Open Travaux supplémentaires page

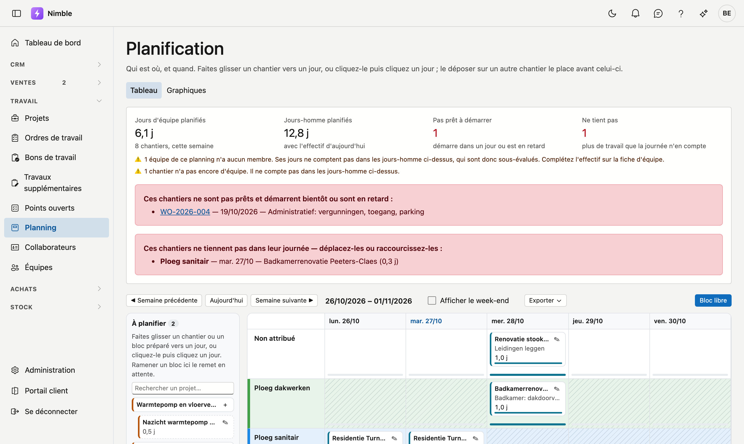point(57,183)
